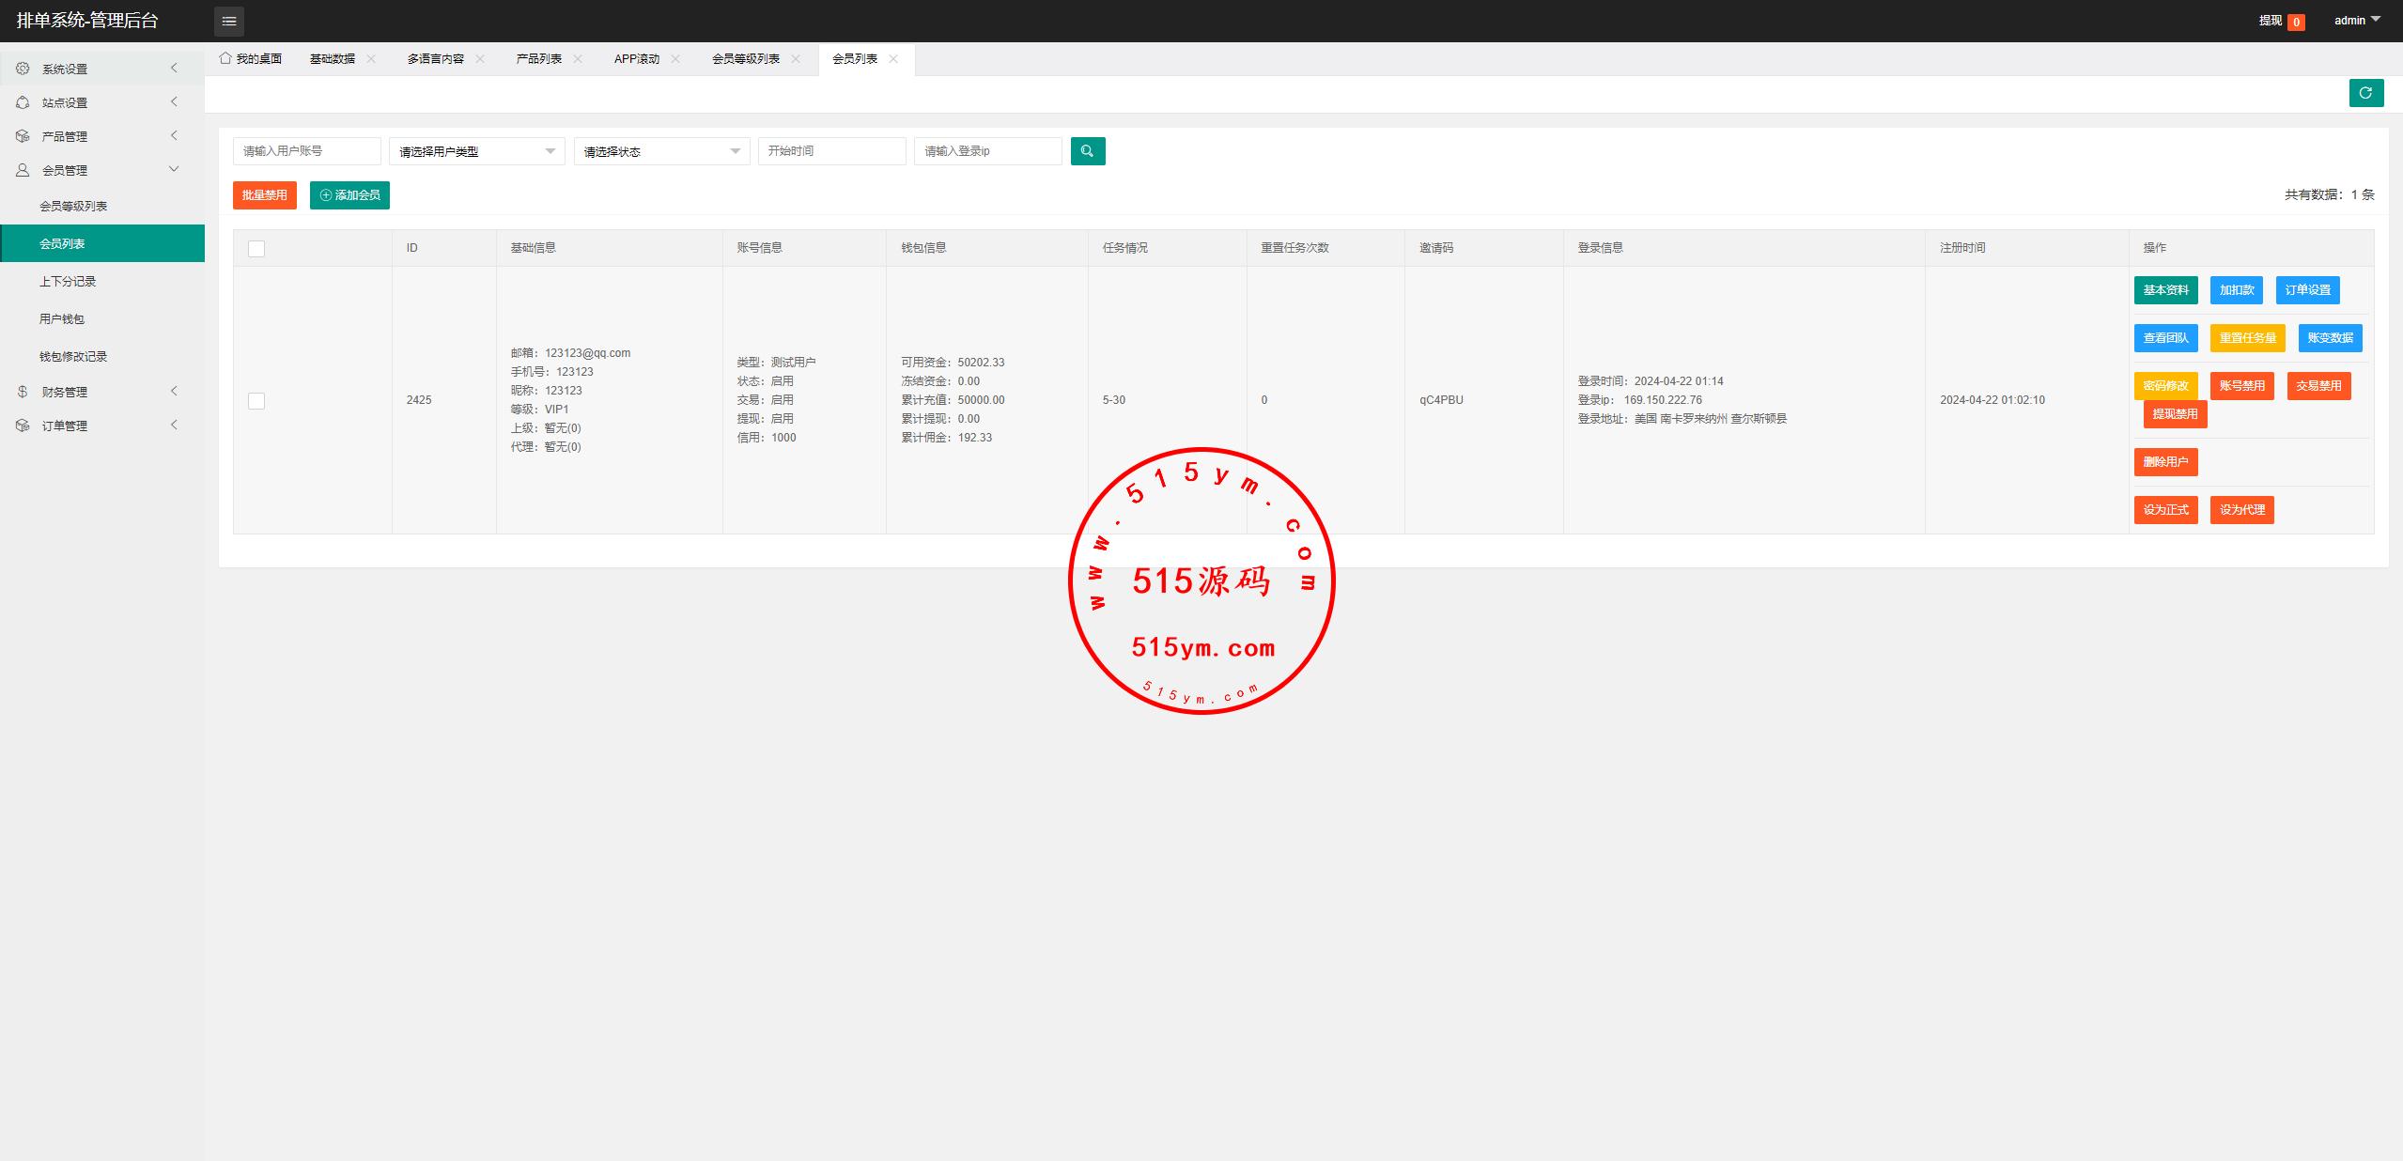
Task: Click the 财务管理 dollar icon
Action: (x=23, y=392)
